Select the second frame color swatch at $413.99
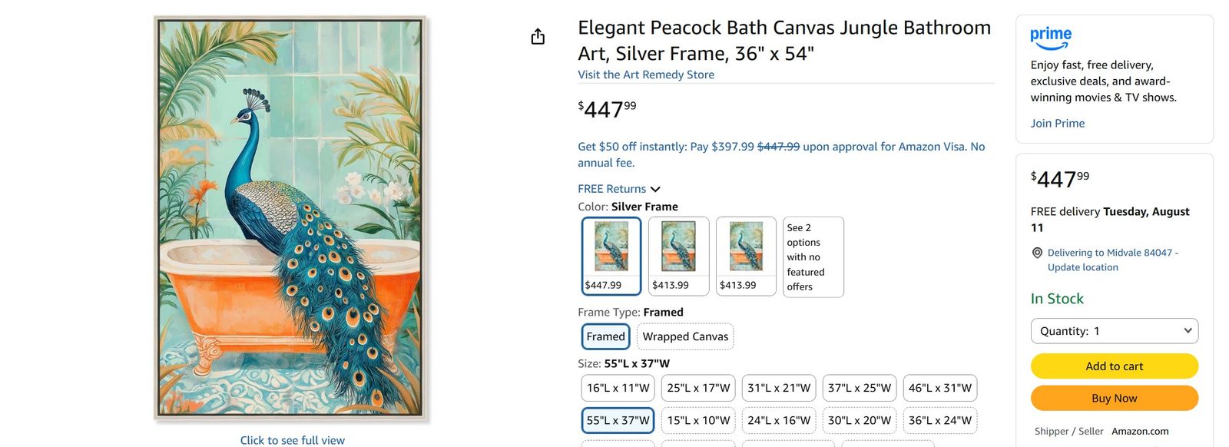 click(679, 256)
